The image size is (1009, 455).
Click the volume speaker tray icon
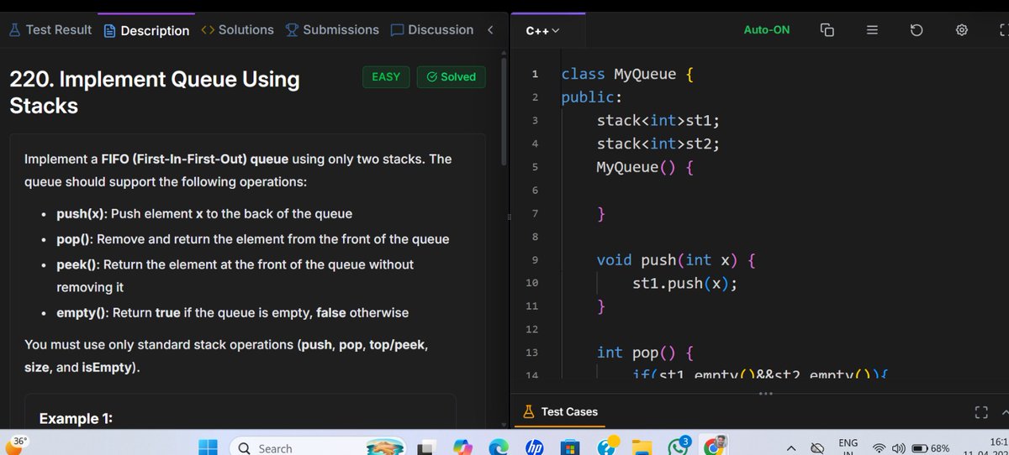point(899,448)
